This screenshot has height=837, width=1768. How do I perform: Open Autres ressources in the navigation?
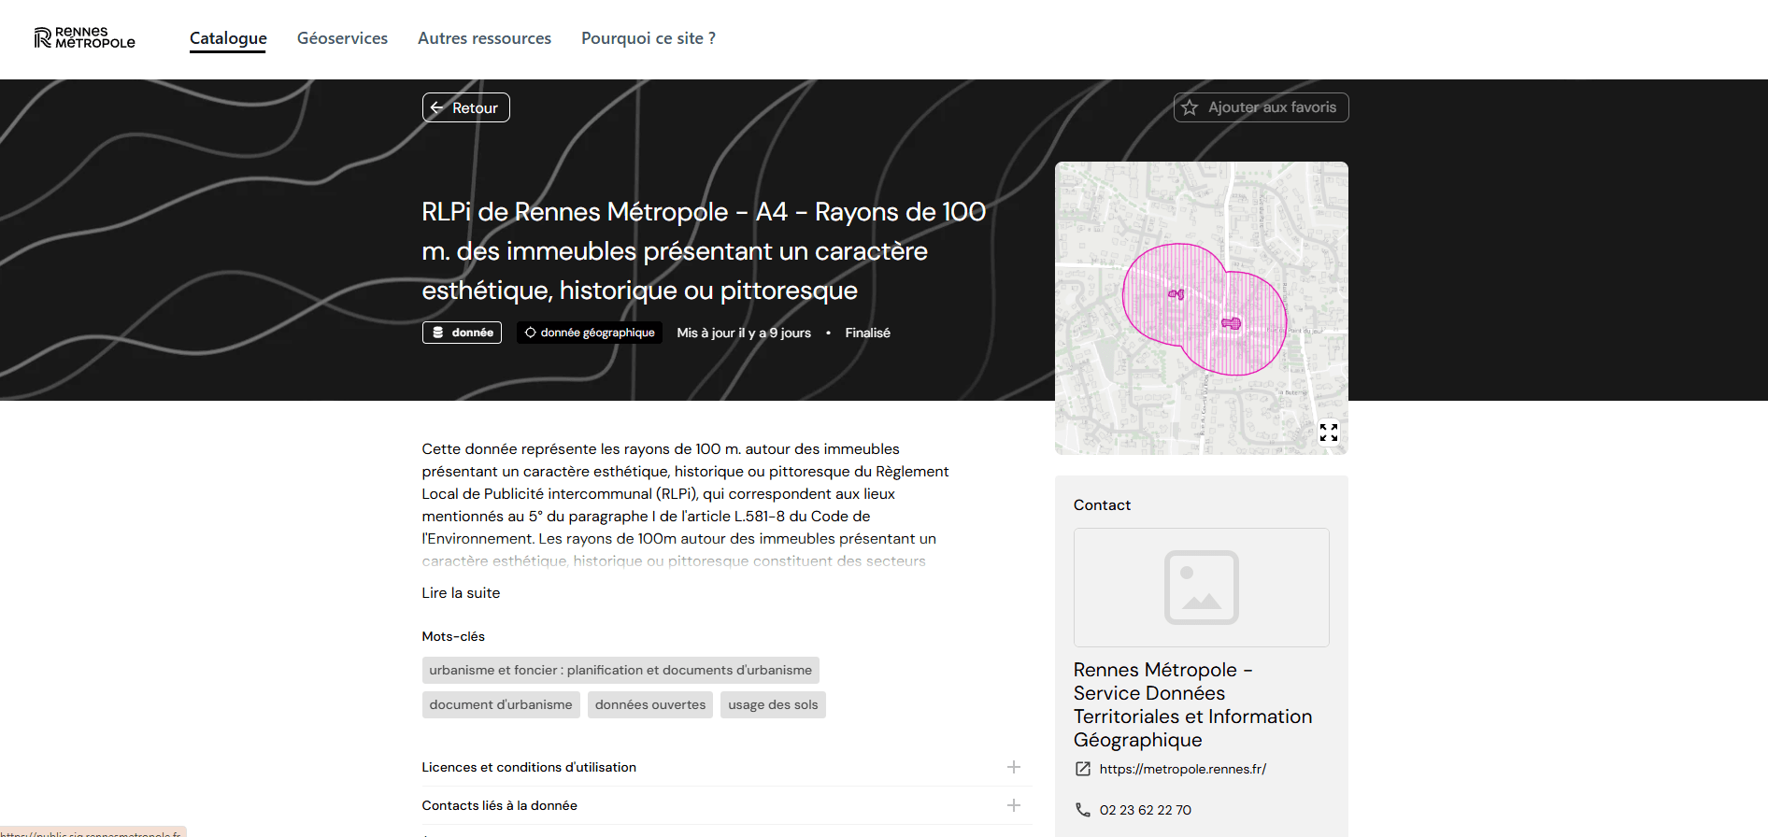pyautogui.click(x=484, y=38)
